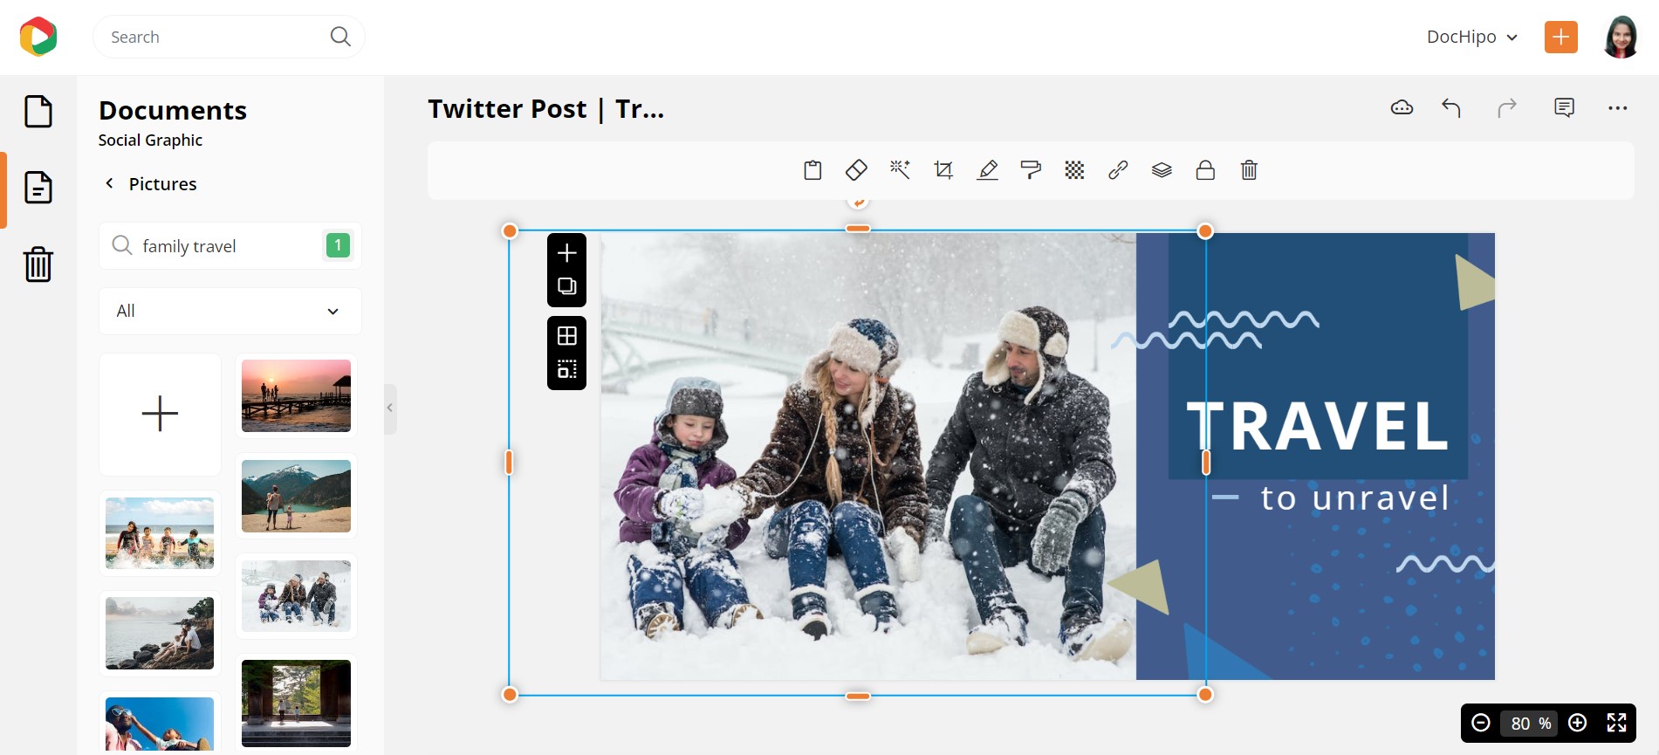The height and width of the screenshot is (755, 1659).
Task: Zoom in using the plus icon
Action: point(1578,723)
